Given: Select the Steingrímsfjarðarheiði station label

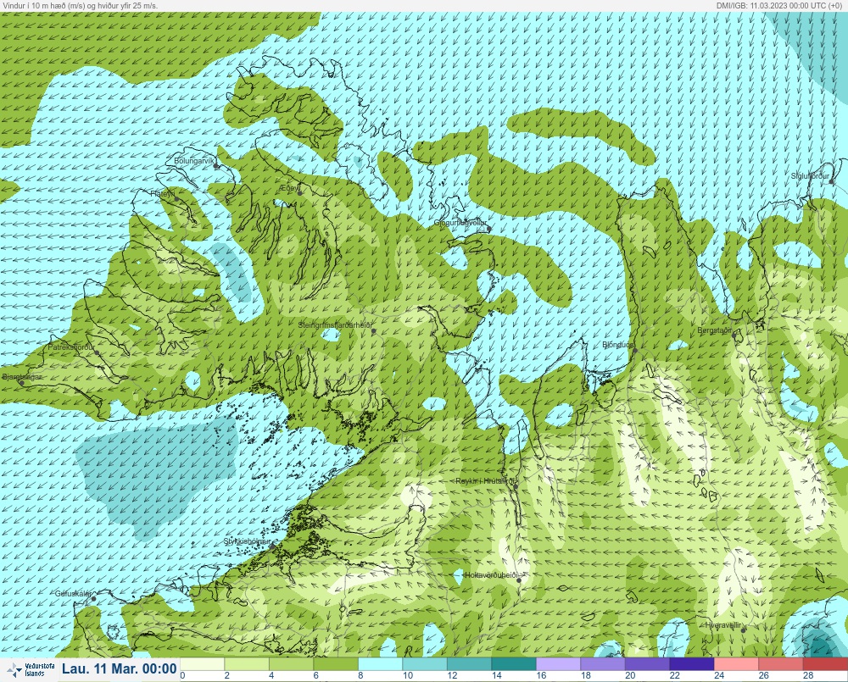Looking at the screenshot, I should [x=335, y=325].
